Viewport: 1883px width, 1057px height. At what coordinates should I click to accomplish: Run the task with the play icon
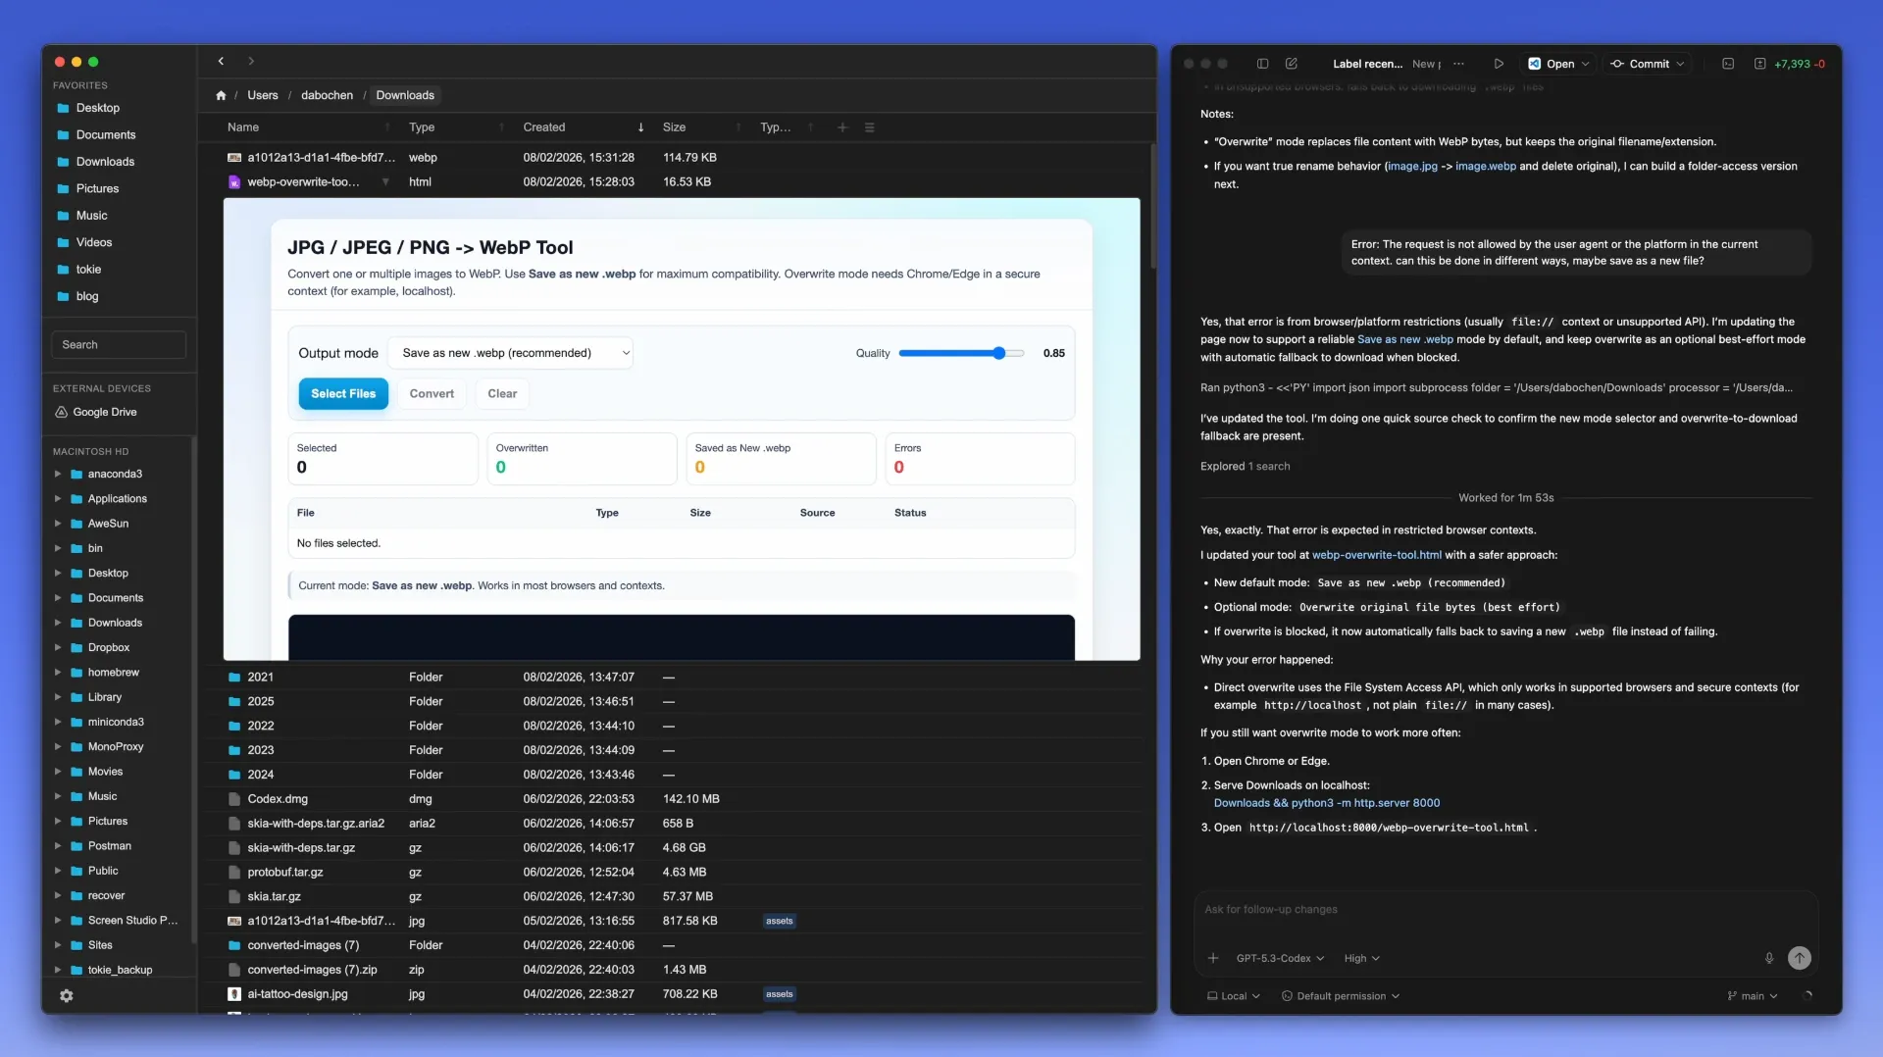(x=1499, y=64)
